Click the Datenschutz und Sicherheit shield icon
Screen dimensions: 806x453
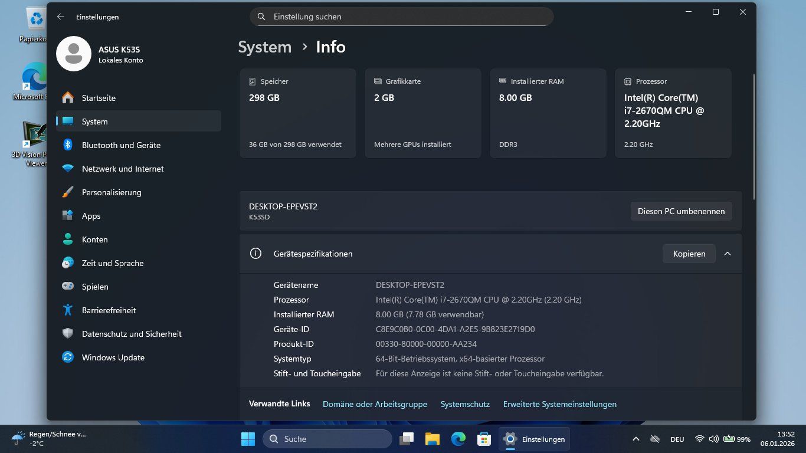pyautogui.click(x=68, y=334)
